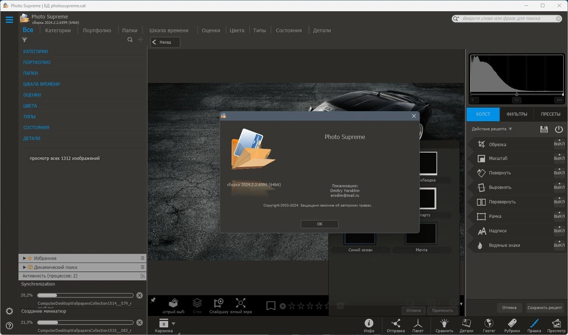Expand ШКАЛА ВРЕМЕНИ in left panel
This screenshot has width=568, height=335.
pos(42,84)
